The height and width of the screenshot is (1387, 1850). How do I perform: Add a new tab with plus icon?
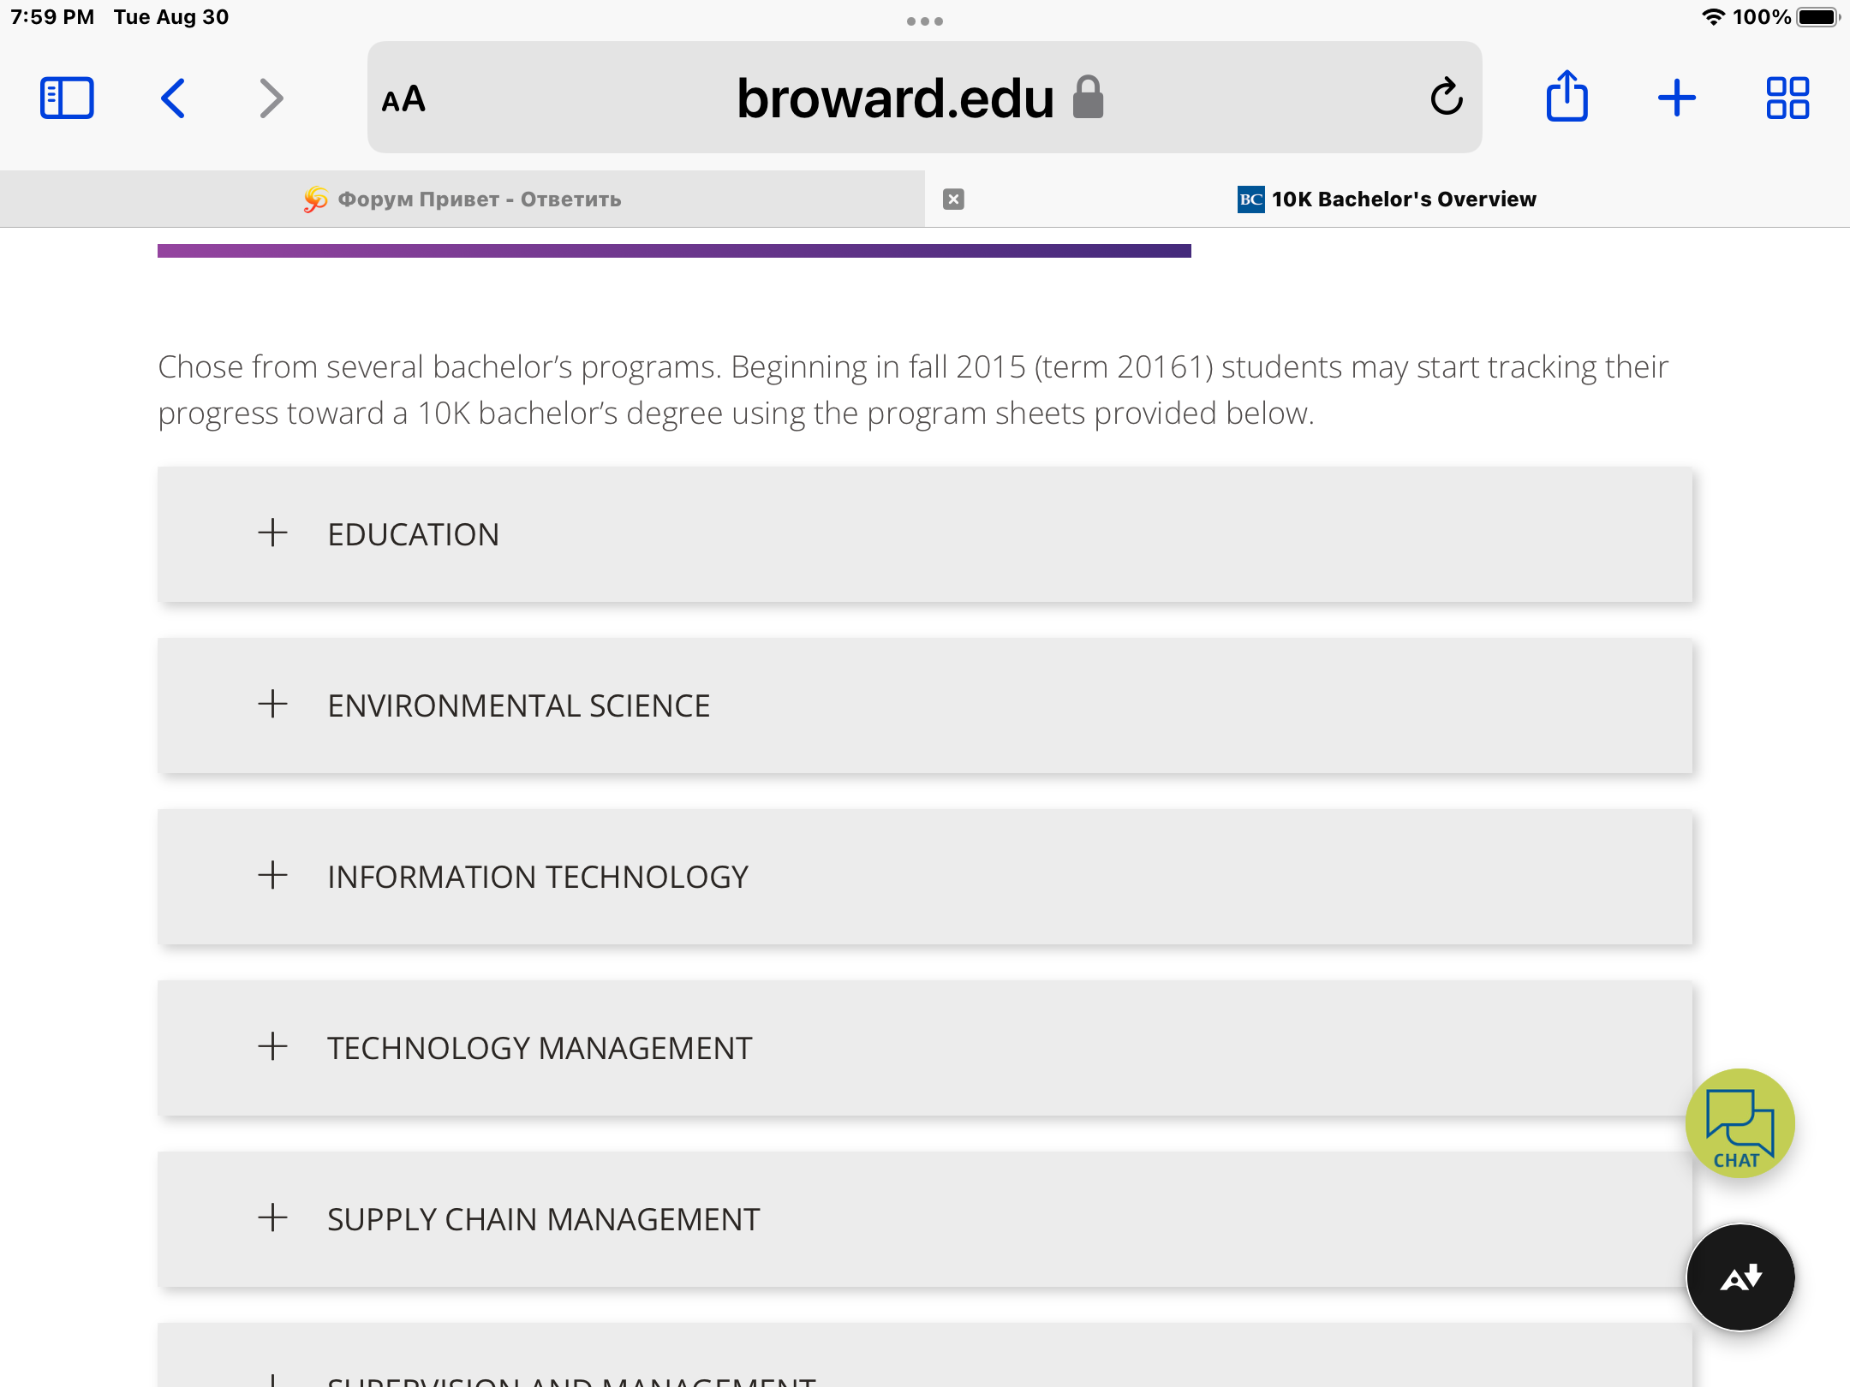(x=1676, y=98)
